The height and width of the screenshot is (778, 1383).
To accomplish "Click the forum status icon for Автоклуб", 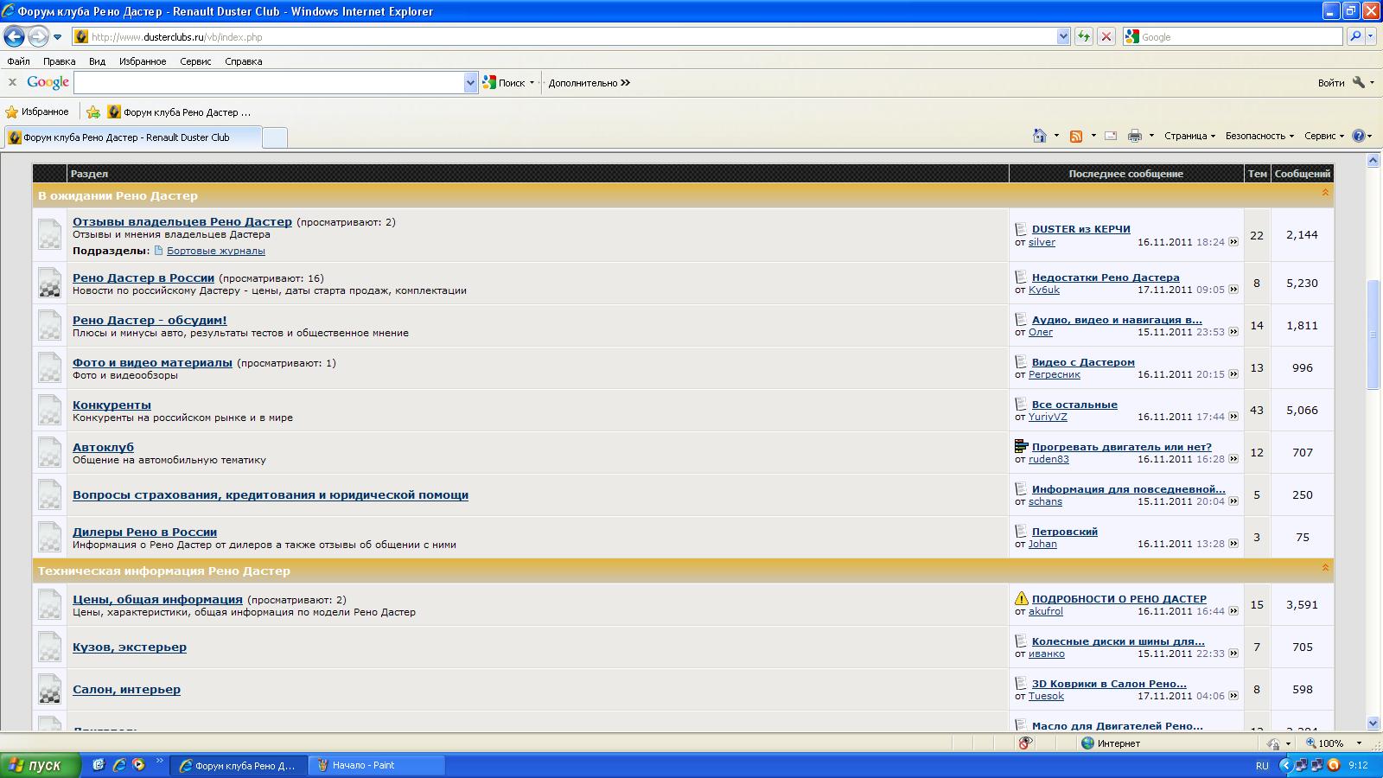I will [x=49, y=453].
